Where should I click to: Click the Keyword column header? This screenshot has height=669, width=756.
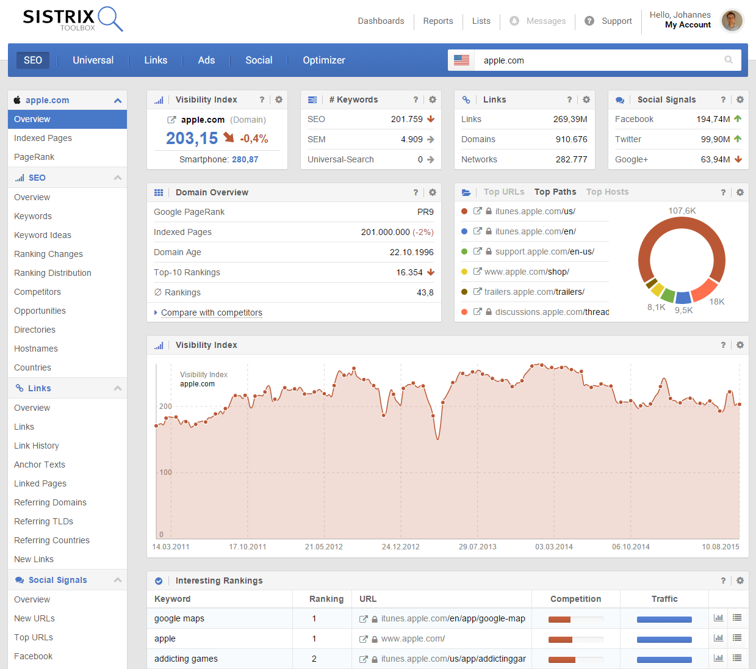click(172, 599)
